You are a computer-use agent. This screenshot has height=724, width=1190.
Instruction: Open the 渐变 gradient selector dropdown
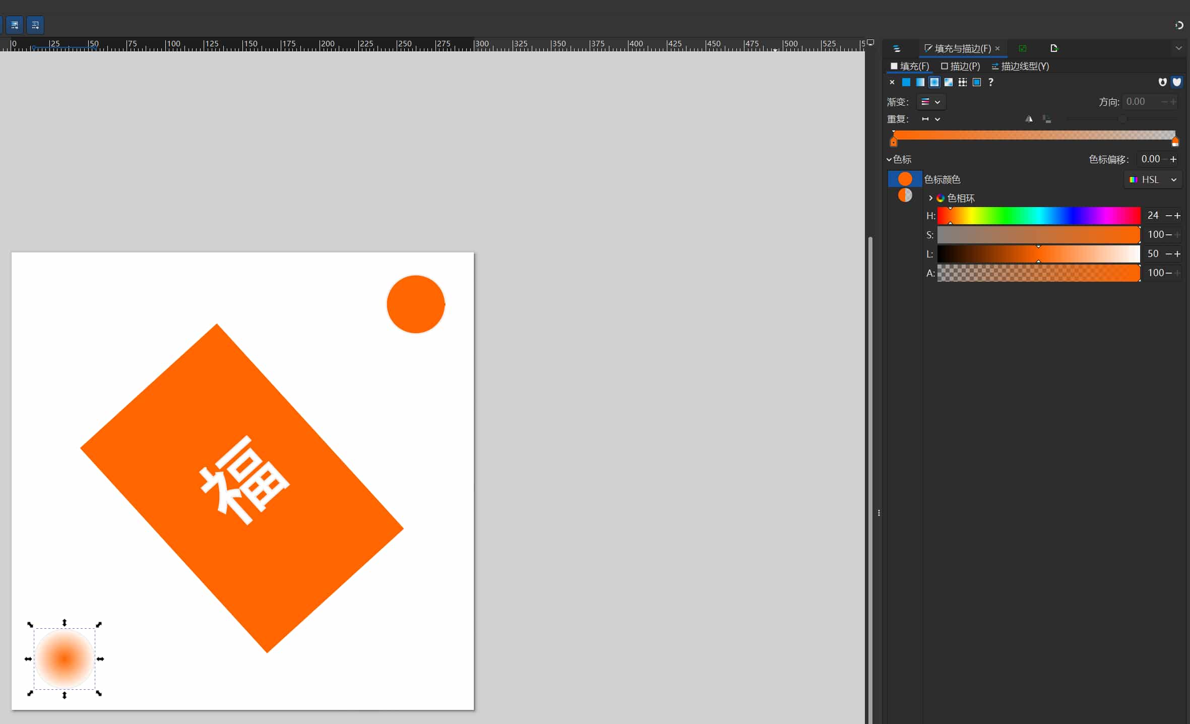point(930,102)
